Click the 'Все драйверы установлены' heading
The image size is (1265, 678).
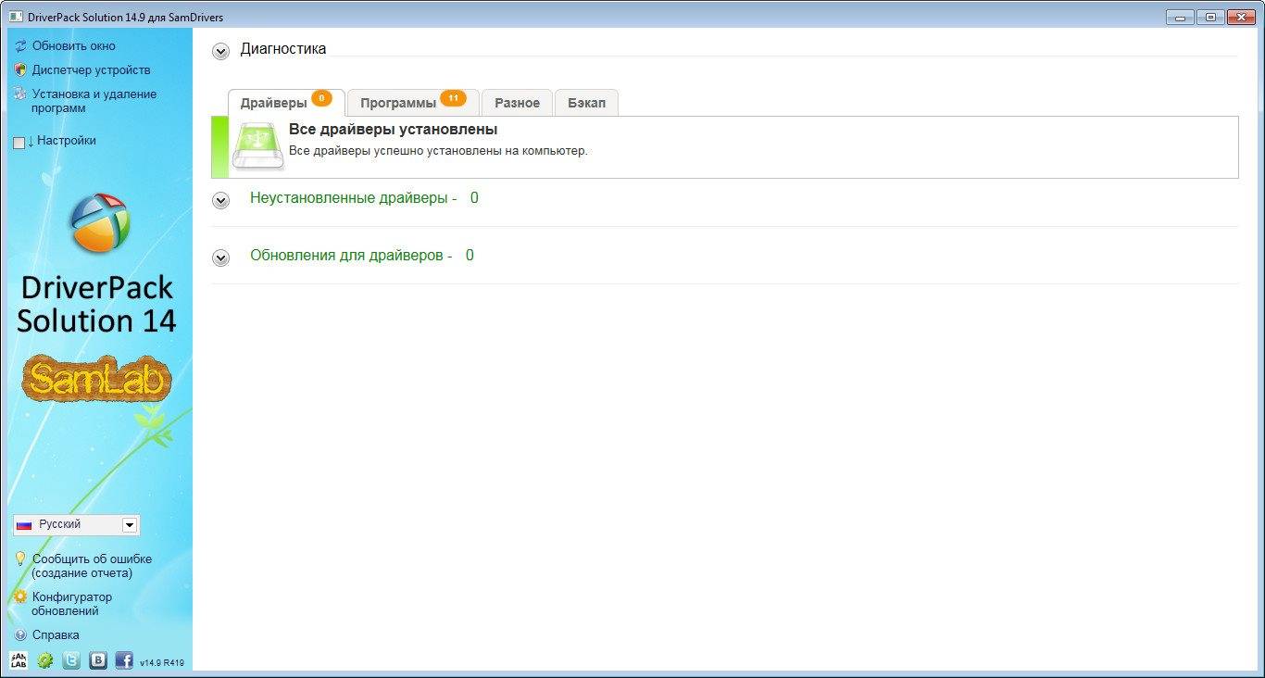click(x=393, y=130)
